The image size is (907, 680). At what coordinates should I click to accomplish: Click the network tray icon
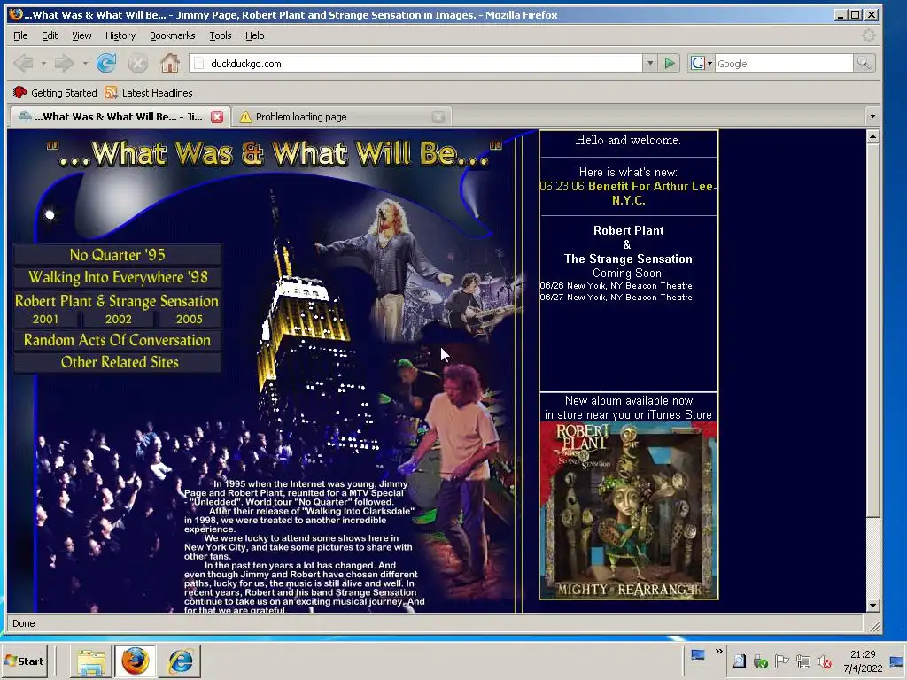(x=802, y=661)
